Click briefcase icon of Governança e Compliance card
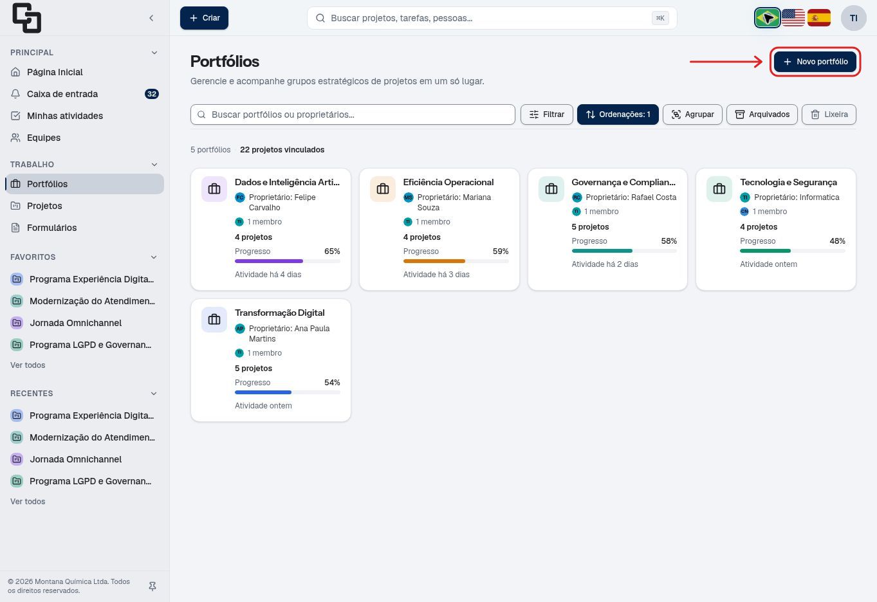 [x=551, y=189]
